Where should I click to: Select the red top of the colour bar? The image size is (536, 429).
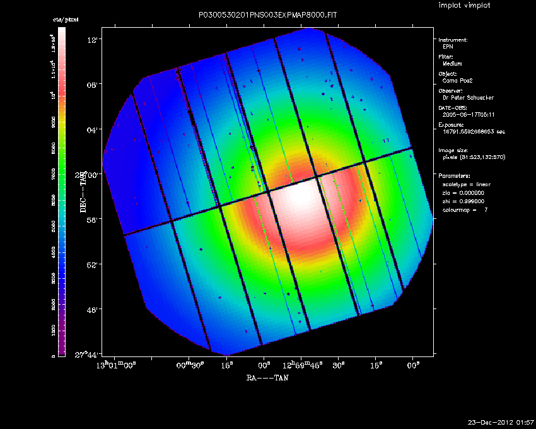[x=61, y=44]
